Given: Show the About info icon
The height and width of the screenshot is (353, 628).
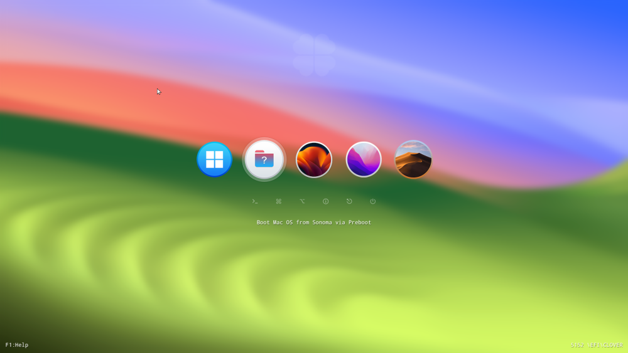Looking at the screenshot, I should [325, 201].
